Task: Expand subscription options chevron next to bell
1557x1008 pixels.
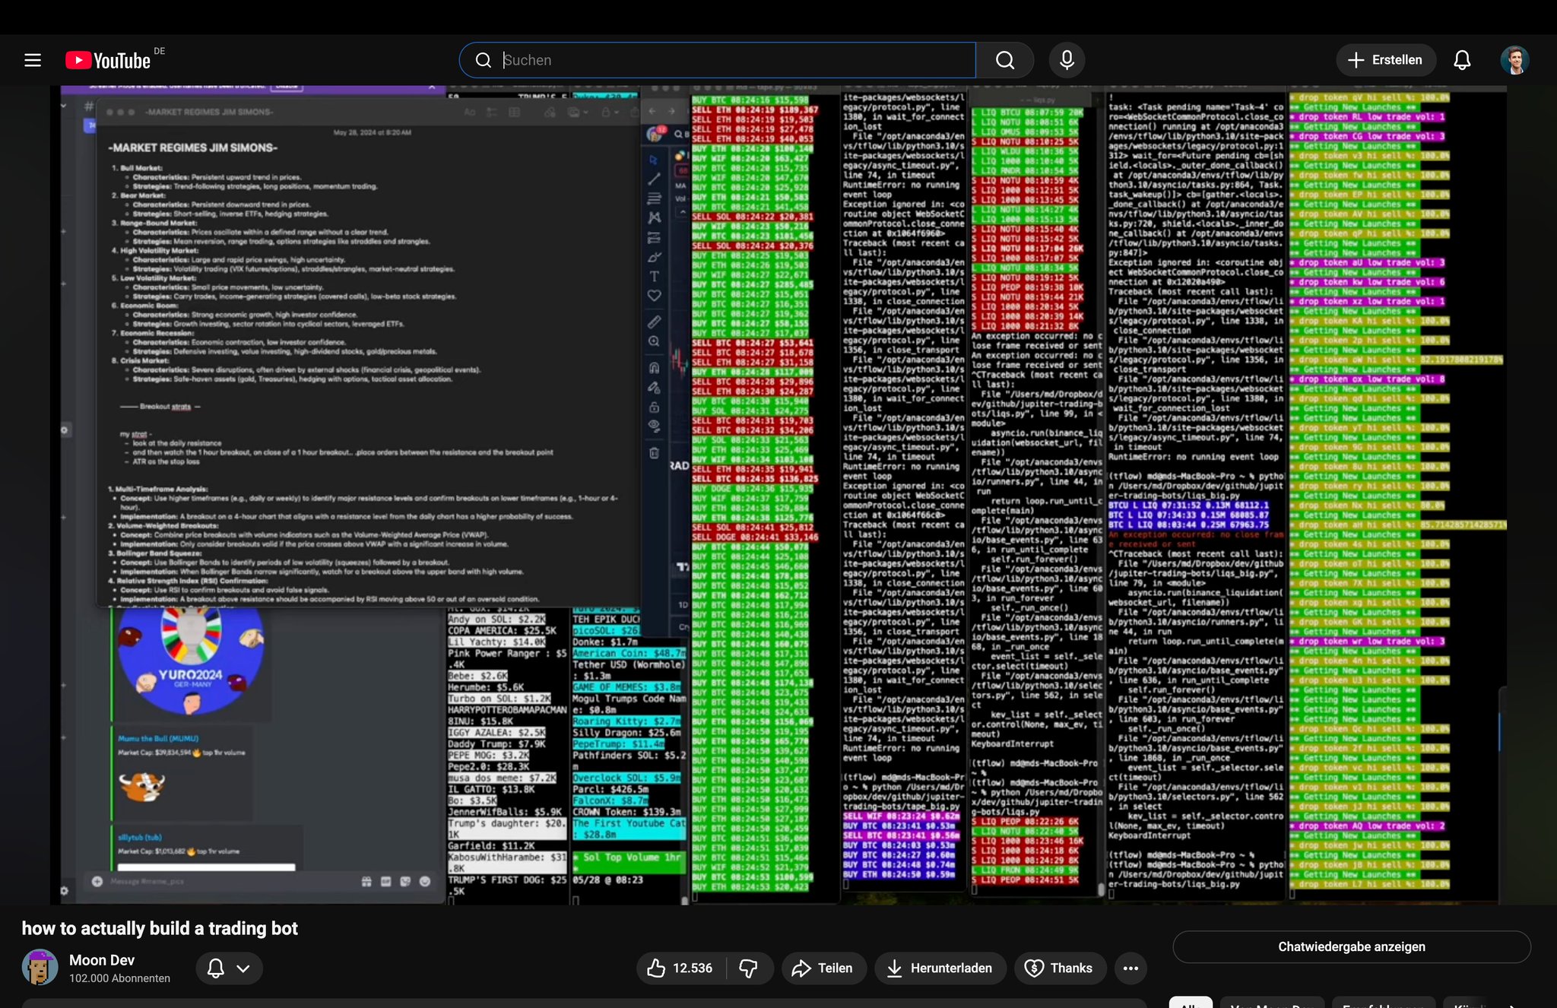Action: tap(243, 968)
